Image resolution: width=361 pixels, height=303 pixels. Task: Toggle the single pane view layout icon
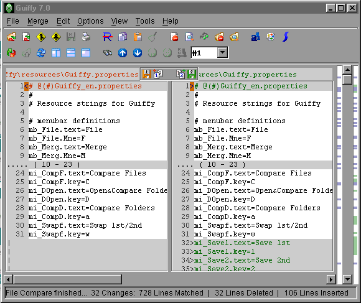86,53
